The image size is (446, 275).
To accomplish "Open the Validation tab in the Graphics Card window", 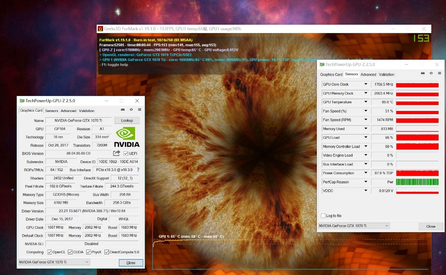I will [x=87, y=111].
